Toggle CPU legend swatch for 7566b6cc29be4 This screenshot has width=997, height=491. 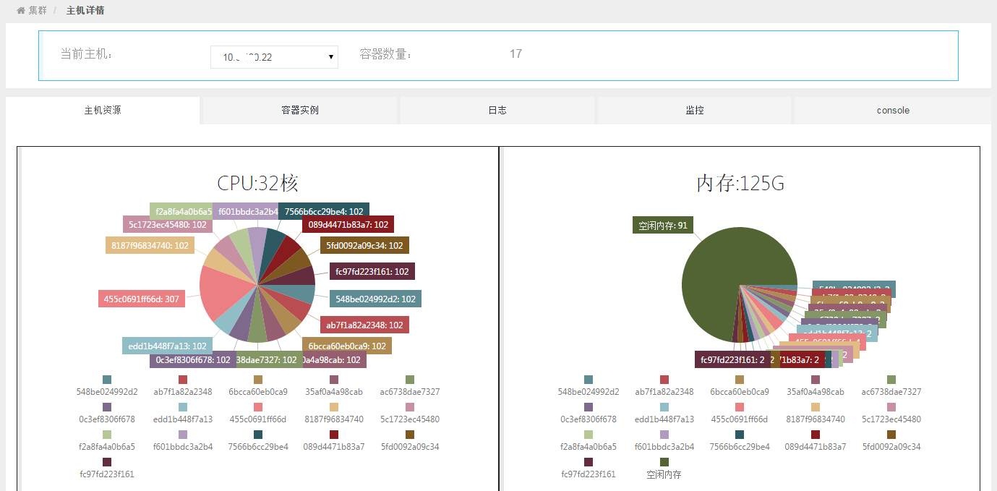click(x=258, y=435)
